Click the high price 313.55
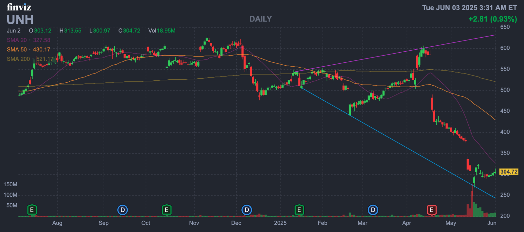The height and width of the screenshot is (232, 524). tap(73, 30)
